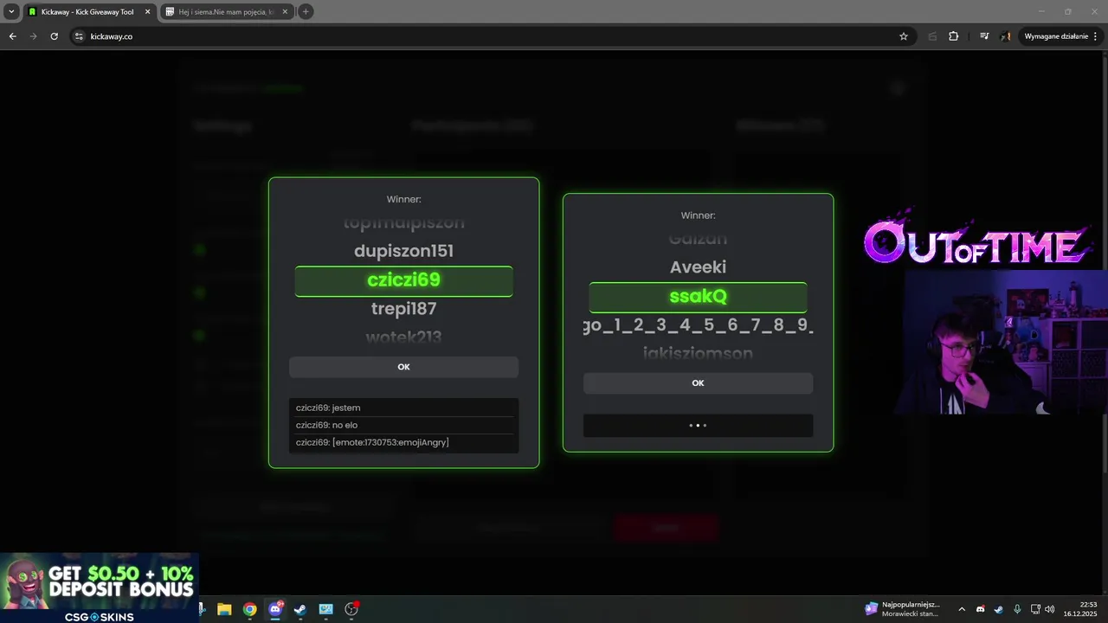Click the Discord icon in system tray
This screenshot has width=1108, height=623.
click(980, 609)
